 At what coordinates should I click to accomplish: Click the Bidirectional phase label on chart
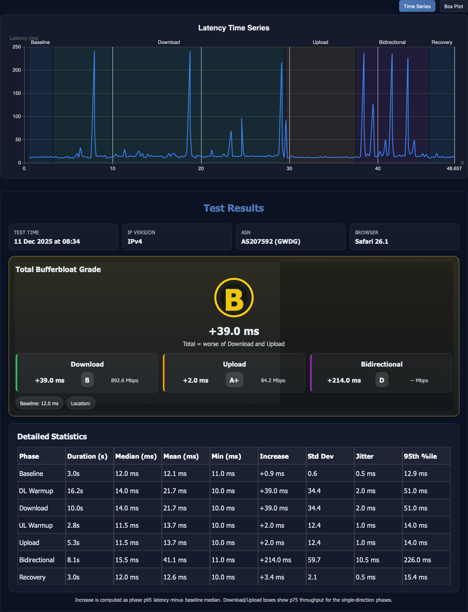pos(393,42)
